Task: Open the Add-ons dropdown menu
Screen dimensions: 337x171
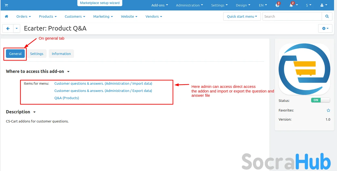Action: [x=159, y=5]
